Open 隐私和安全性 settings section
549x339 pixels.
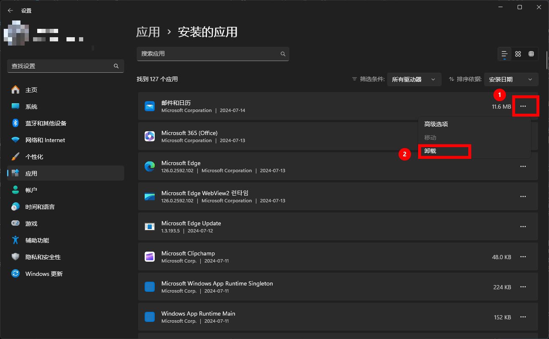[43, 257]
